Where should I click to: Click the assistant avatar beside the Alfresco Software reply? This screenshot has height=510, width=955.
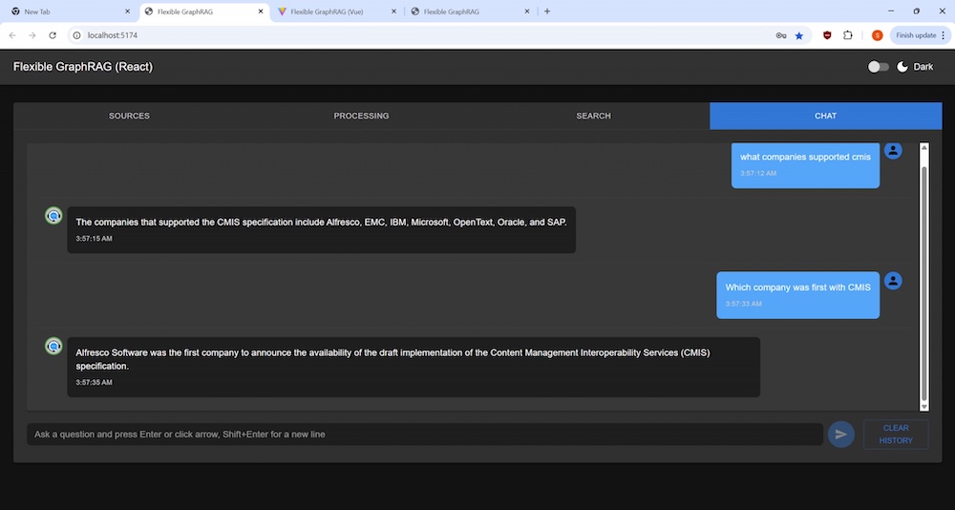pyautogui.click(x=54, y=346)
